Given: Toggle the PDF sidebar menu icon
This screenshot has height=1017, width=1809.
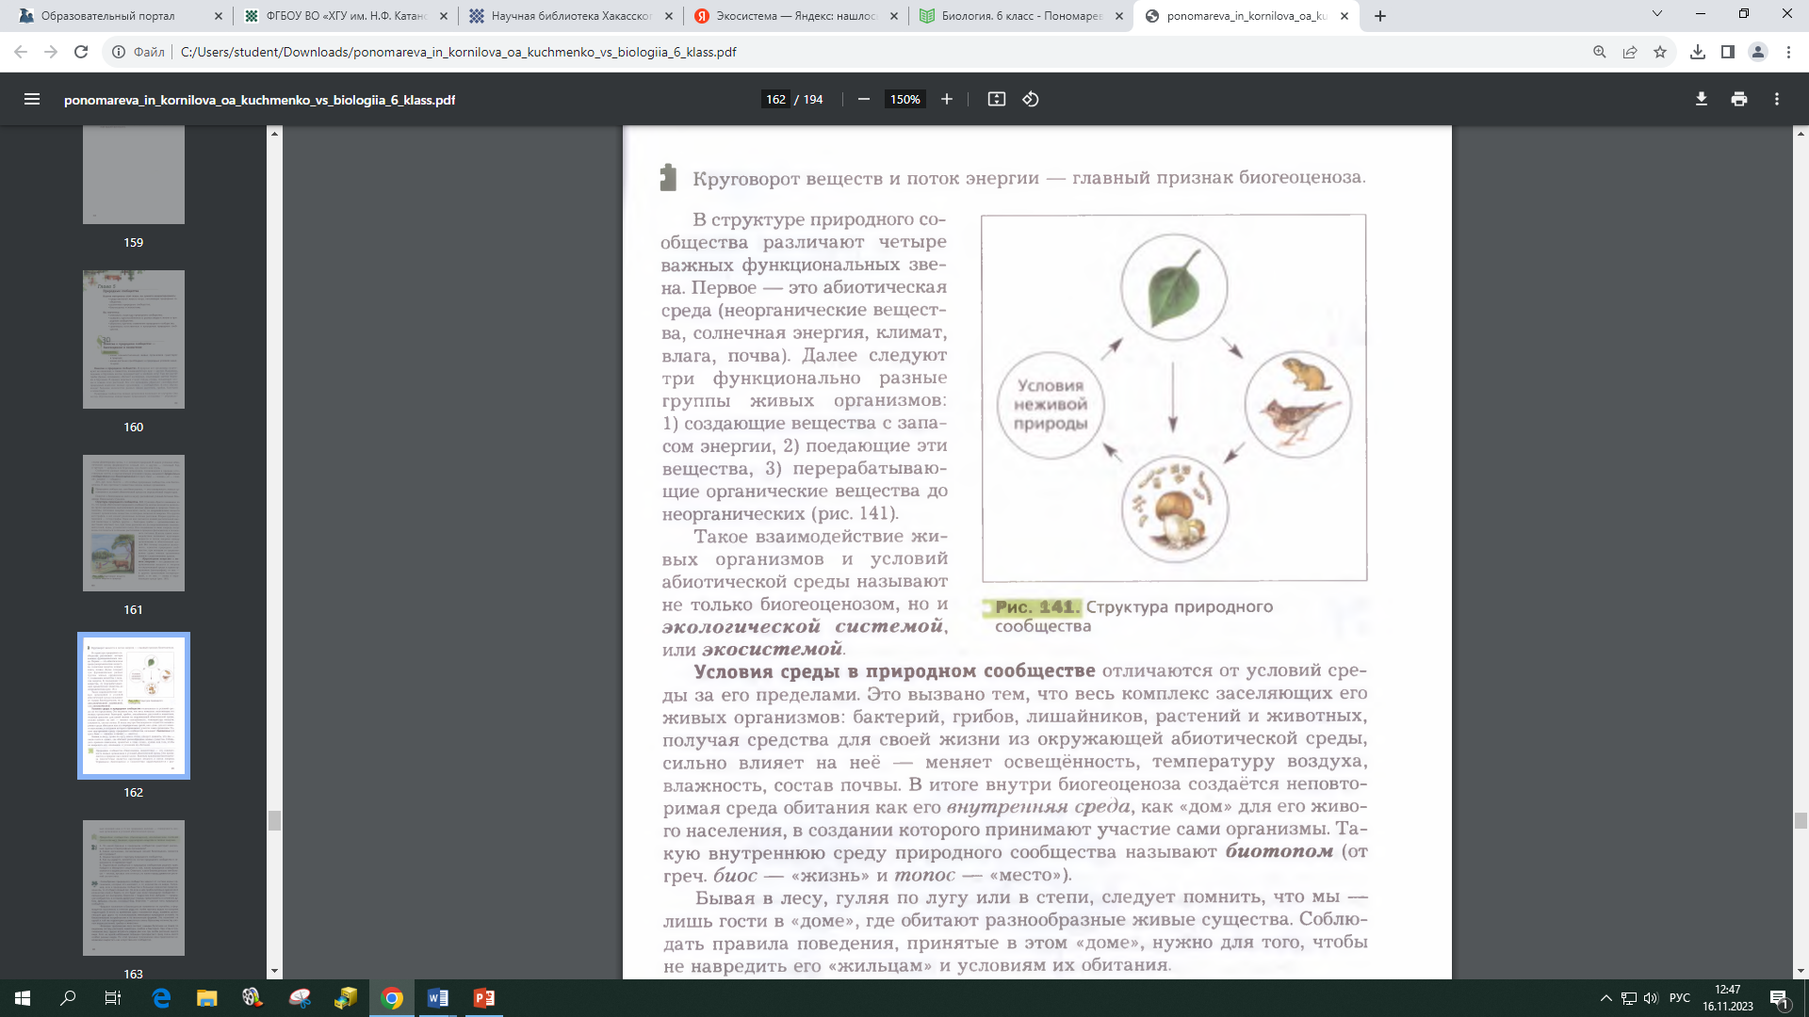Looking at the screenshot, I should [32, 99].
